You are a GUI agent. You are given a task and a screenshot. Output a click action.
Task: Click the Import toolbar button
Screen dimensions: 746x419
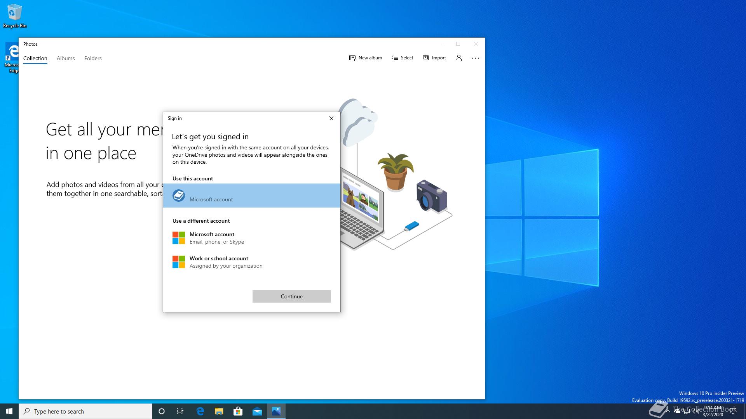tap(434, 58)
